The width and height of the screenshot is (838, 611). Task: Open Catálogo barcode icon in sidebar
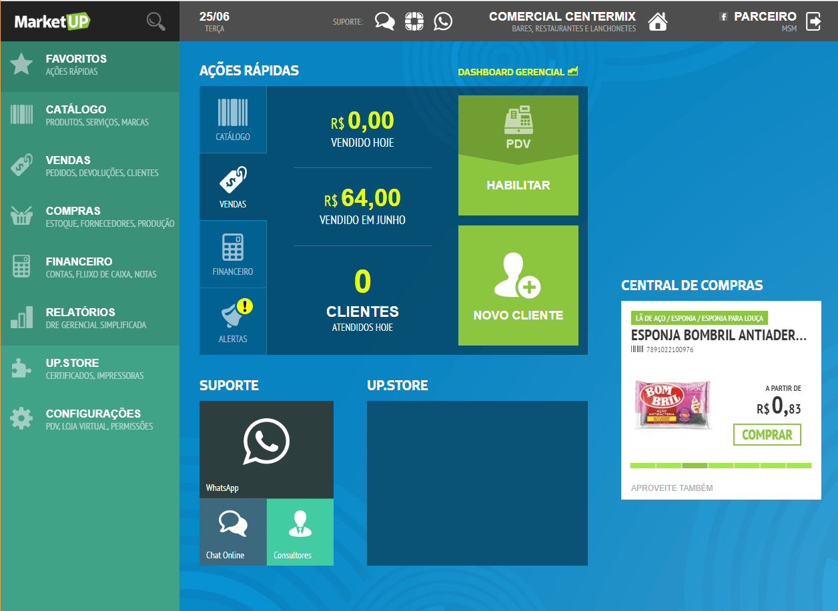(22, 115)
